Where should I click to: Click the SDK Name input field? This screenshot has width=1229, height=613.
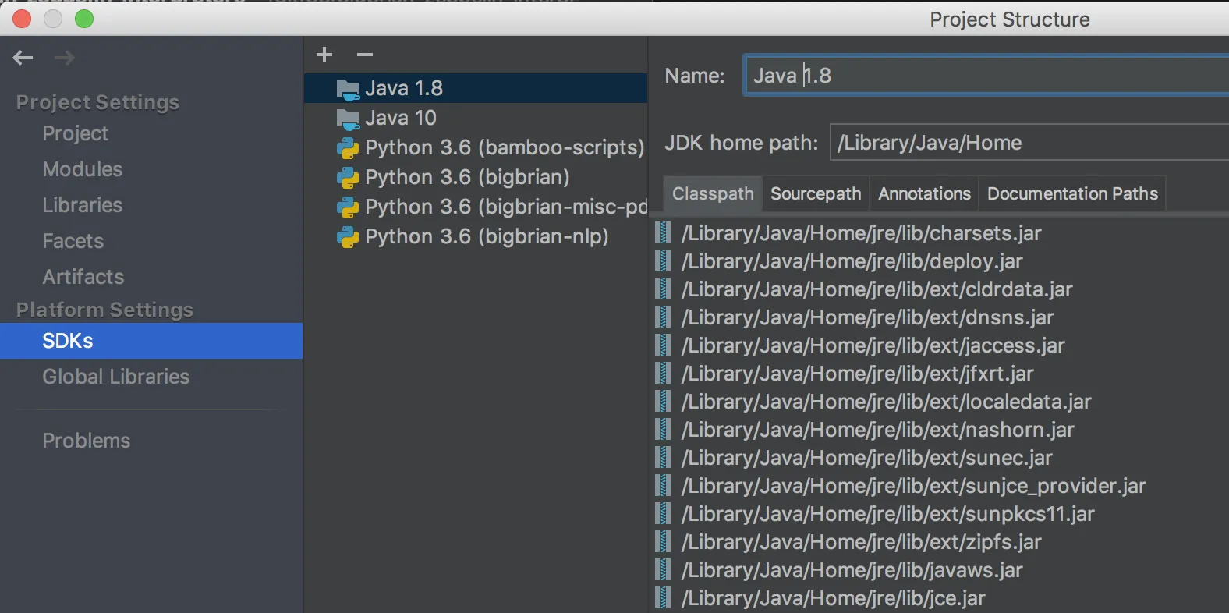[986, 75]
